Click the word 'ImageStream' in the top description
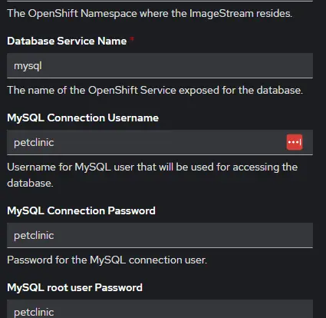The height and width of the screenshot is (318, 326). (221, 13)
